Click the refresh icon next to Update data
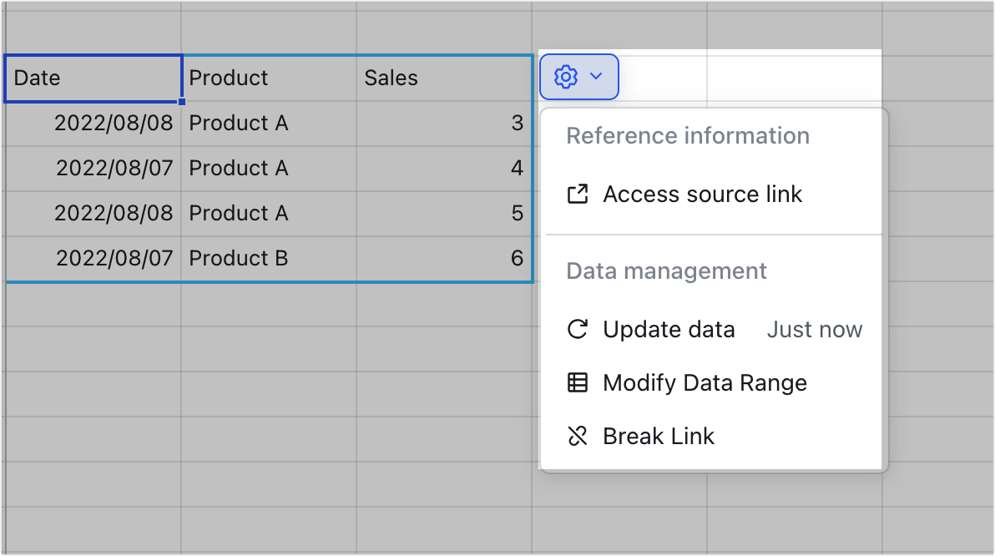995x556 pixels. (x=578, y=329)
